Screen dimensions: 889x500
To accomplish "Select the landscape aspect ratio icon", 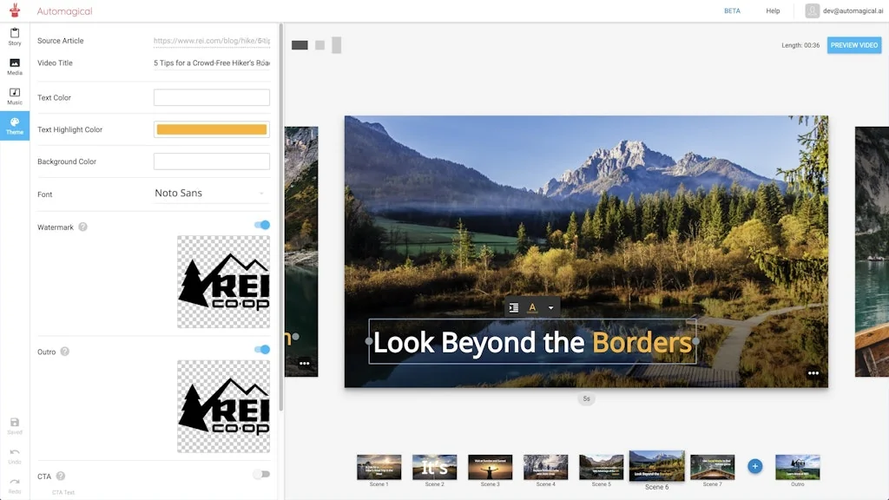I will point(300,45).
